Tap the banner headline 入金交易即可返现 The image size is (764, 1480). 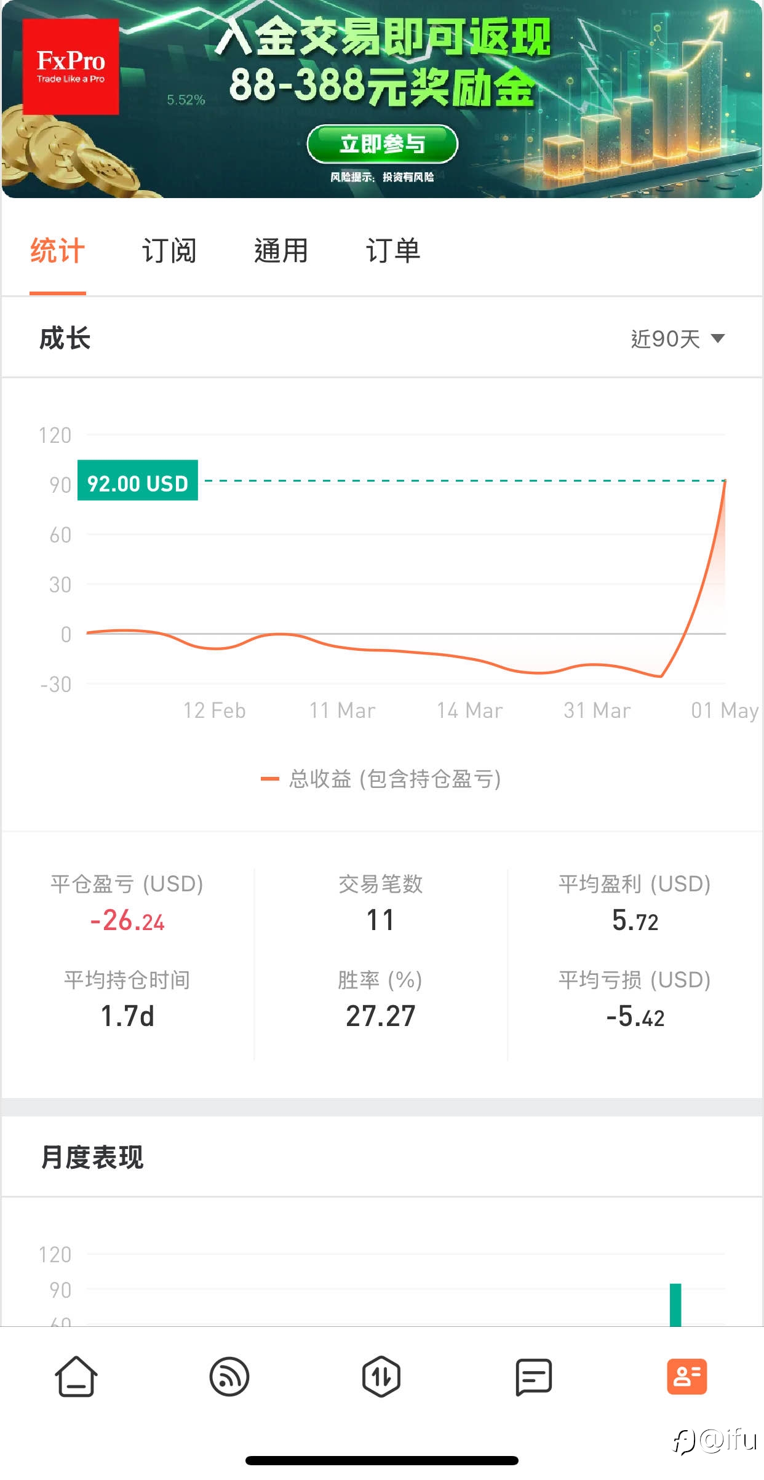pyautogui.click(x=384, y=36)
